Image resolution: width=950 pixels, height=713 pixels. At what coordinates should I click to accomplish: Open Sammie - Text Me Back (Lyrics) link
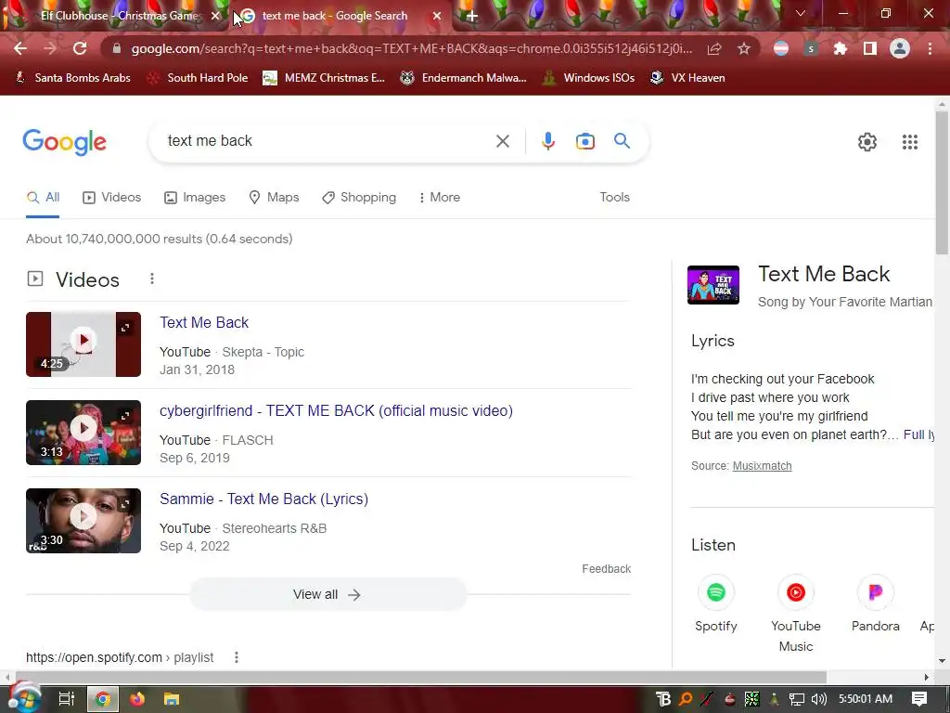click(x=264, y=499)
